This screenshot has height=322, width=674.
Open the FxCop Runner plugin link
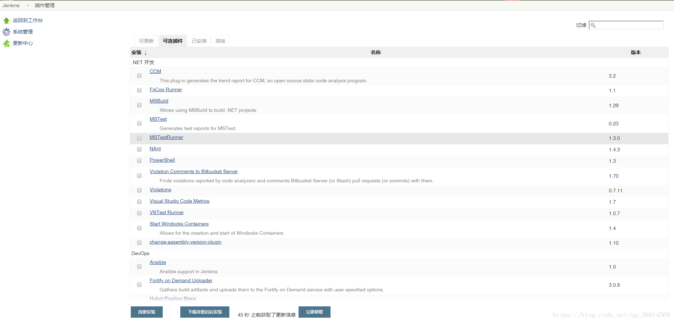166,89
